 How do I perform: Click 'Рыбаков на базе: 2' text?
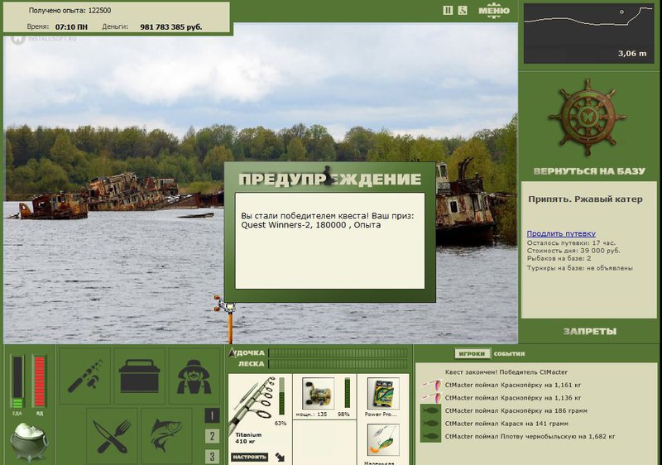(559, 258)
